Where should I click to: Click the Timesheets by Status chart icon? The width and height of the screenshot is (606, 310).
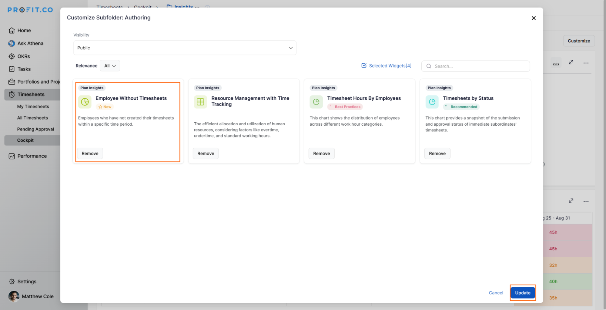coord(432,102)
